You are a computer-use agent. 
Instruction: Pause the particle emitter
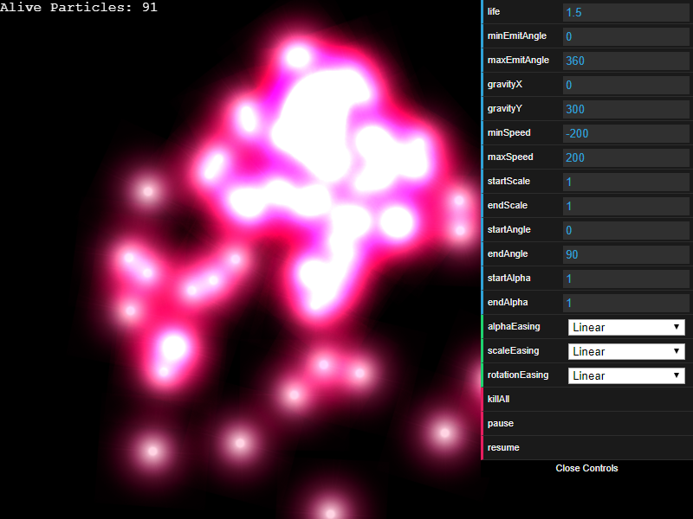[x=501, y=424]
